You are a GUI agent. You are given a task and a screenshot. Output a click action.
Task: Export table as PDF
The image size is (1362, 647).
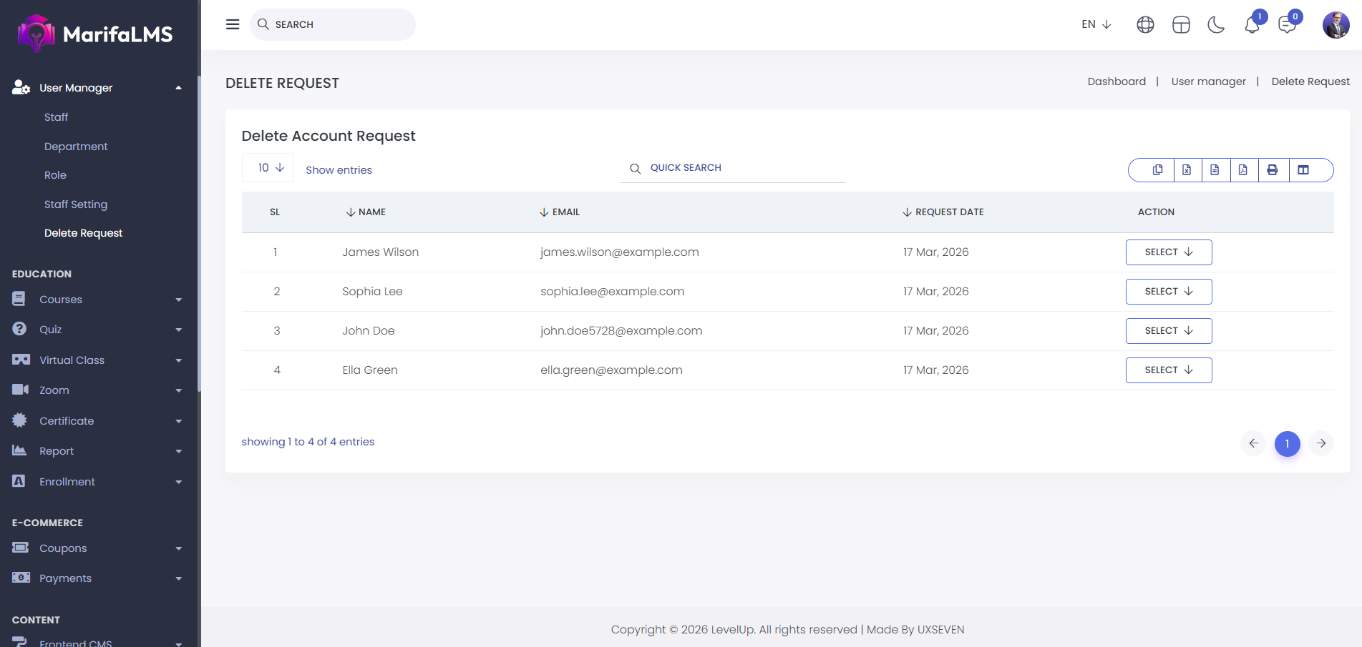(1243, 170)
